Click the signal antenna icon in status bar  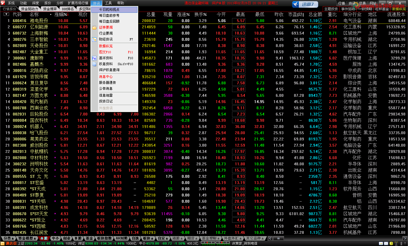[x=396, y=243]
